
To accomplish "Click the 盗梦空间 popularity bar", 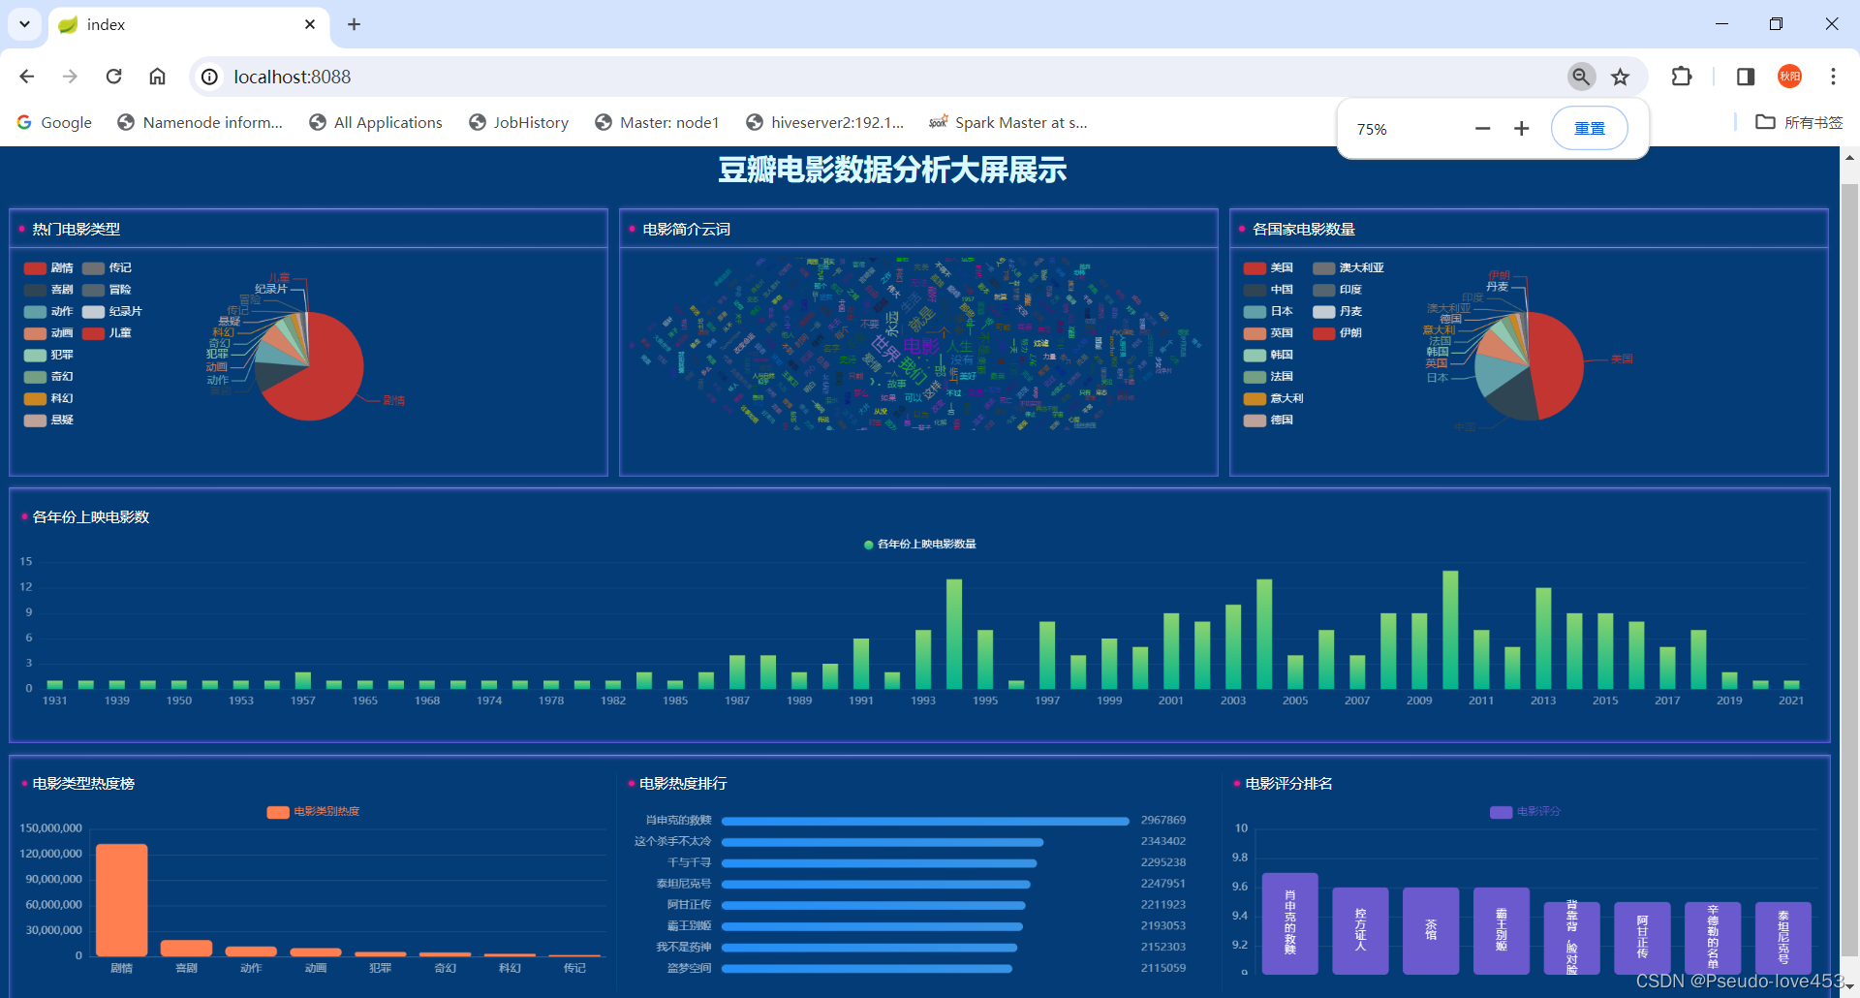I will (867, 969).
